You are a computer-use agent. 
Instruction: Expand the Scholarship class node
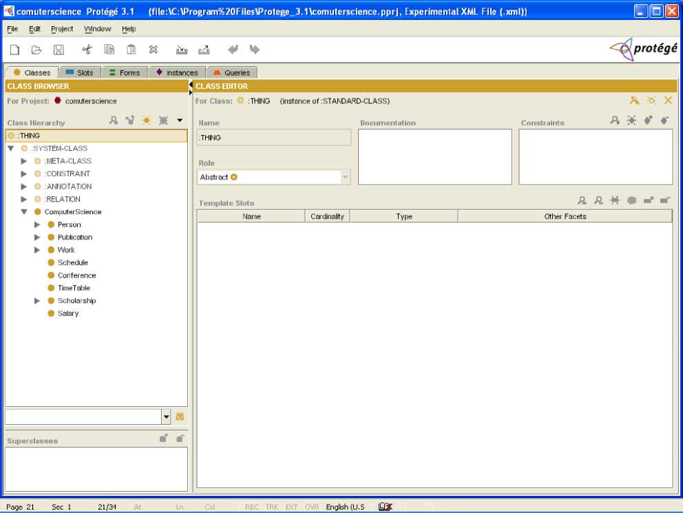pyautogui.click(x=37, y=301)
